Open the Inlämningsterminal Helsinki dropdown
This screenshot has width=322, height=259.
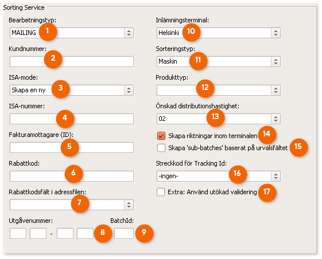[219, 33]
